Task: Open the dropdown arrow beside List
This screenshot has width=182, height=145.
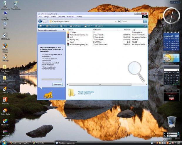Action: click(x=92, y=26)
